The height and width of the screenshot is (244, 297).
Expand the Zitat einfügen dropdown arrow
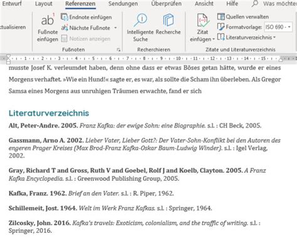click(x=214, y=39)
